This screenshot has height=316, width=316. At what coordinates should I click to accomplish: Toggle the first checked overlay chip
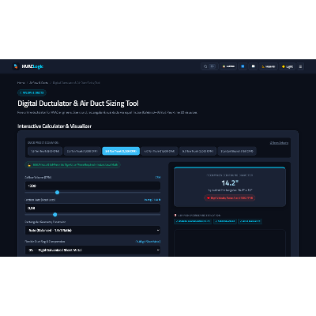pyautogui.click(x=193, y=221)
